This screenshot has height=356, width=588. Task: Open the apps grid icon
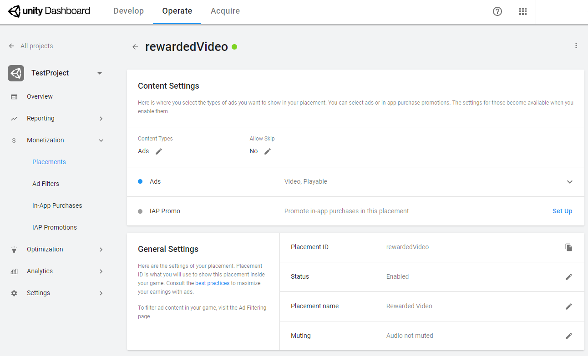(523, 11)
